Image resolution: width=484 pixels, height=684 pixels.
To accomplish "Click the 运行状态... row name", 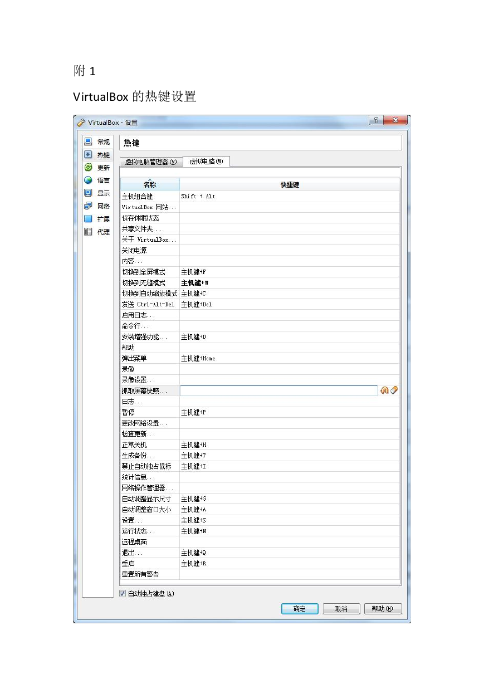I will (138, 531).
